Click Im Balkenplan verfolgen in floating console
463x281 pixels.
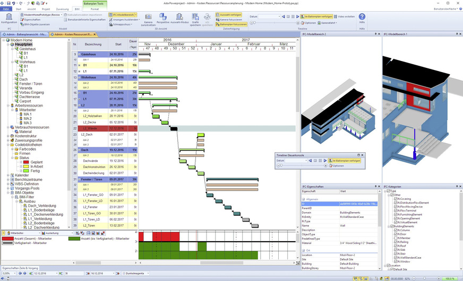click(x=345, y=160)
